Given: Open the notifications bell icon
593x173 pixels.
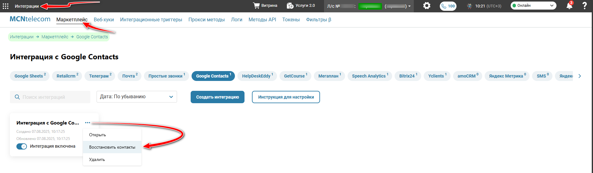Looking at the screenshot, I should click(569, 6).
